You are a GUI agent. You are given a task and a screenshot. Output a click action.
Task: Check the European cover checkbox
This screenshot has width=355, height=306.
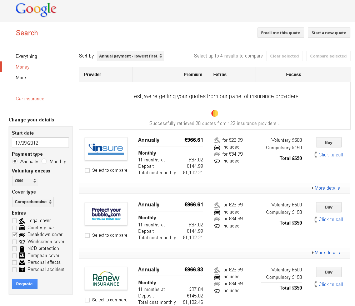click(15, 256)
